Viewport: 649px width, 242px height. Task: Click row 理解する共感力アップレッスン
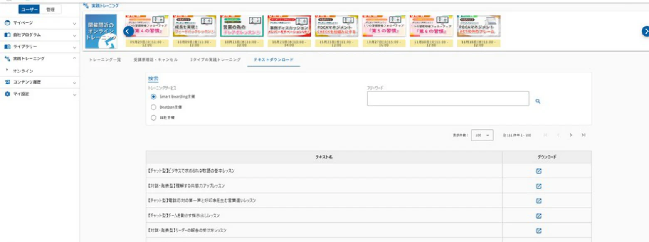point(368,185)
